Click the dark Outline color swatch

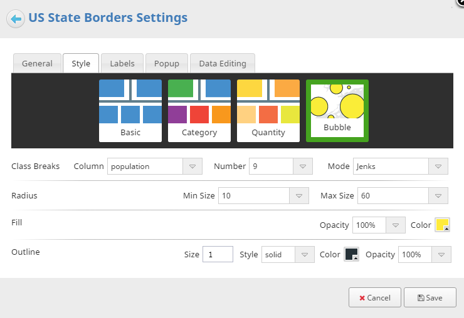352,254
